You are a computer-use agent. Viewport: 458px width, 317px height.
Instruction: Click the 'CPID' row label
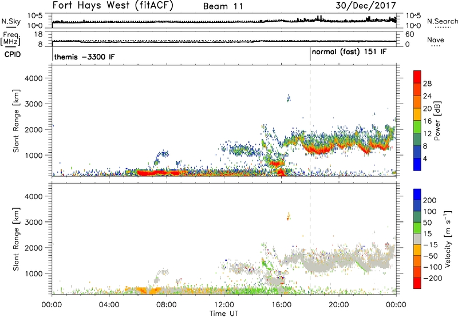13,54
